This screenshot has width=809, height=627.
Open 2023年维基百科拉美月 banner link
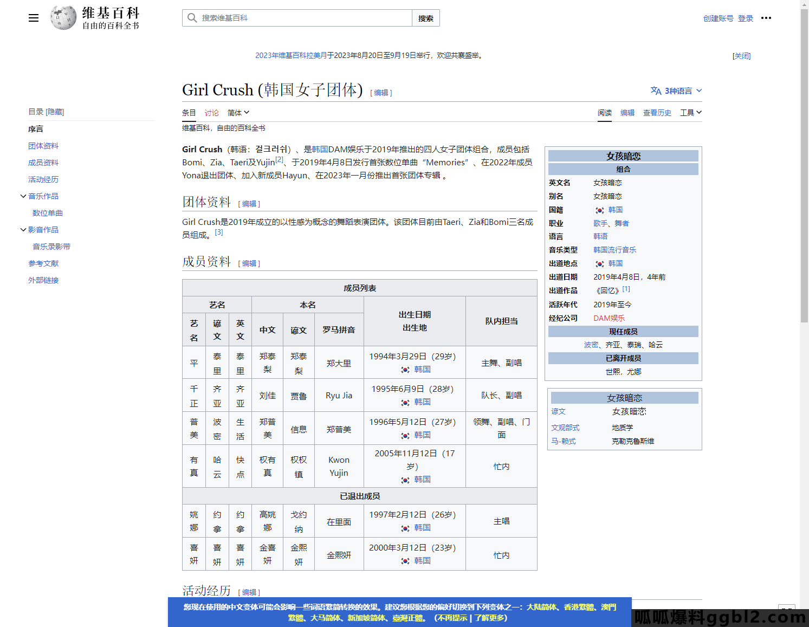point(291,55)
